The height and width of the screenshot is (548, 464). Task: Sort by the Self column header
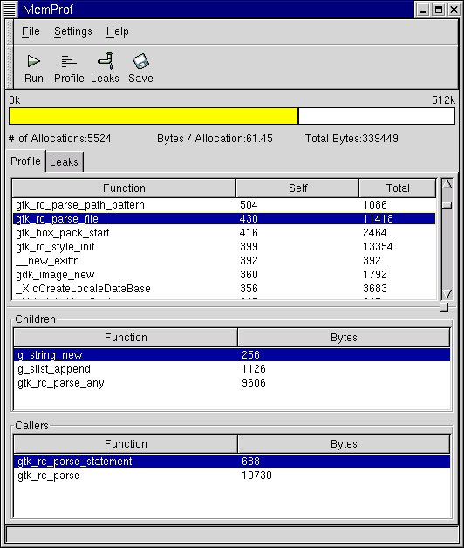click(x=297, y=188)
